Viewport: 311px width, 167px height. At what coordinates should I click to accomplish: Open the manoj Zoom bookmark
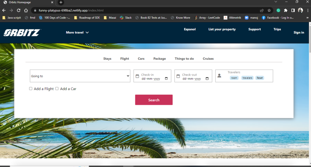[x=252, y=17]
